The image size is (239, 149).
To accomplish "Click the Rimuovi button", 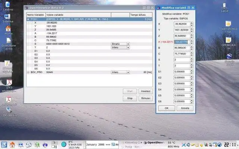I will (x=146, y=98).
